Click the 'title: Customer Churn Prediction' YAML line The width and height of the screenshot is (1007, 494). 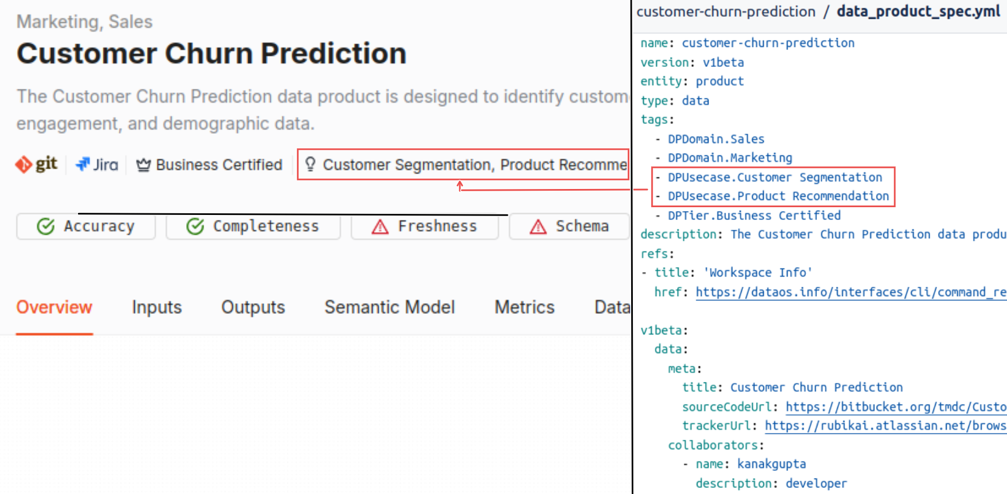pyautogui.click(x=793, y=388)
